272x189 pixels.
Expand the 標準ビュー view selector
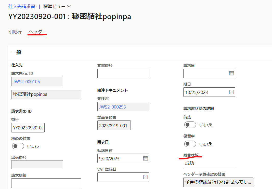(57, 7)
